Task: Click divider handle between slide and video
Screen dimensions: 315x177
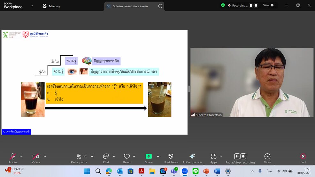Action: click(189, 89)
